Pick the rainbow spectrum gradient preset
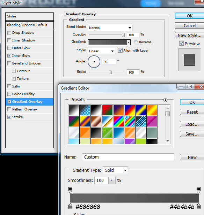204x215 pixels. tap(119, 121)
